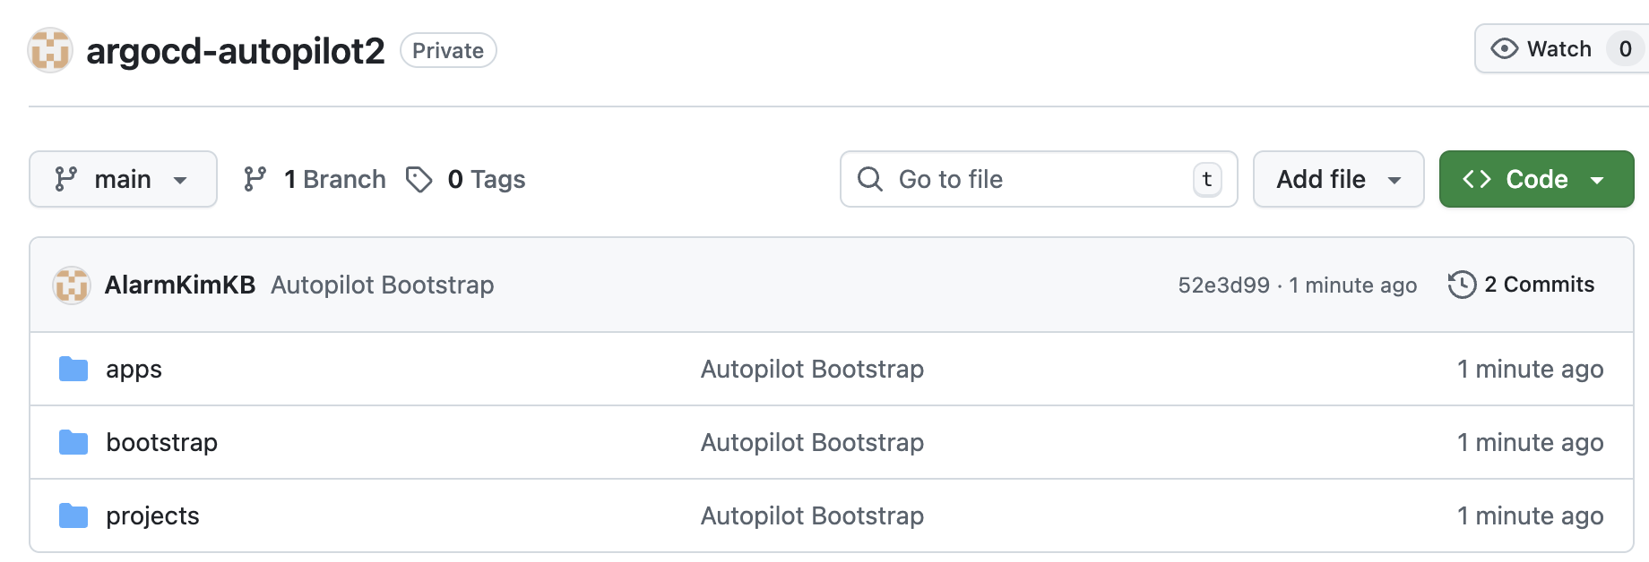Click the tag icon next to 0 Tags
This screenshot has height=562, width=1649.
click(419, 179)
